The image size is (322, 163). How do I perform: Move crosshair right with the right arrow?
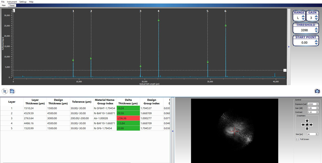[311, 125]
